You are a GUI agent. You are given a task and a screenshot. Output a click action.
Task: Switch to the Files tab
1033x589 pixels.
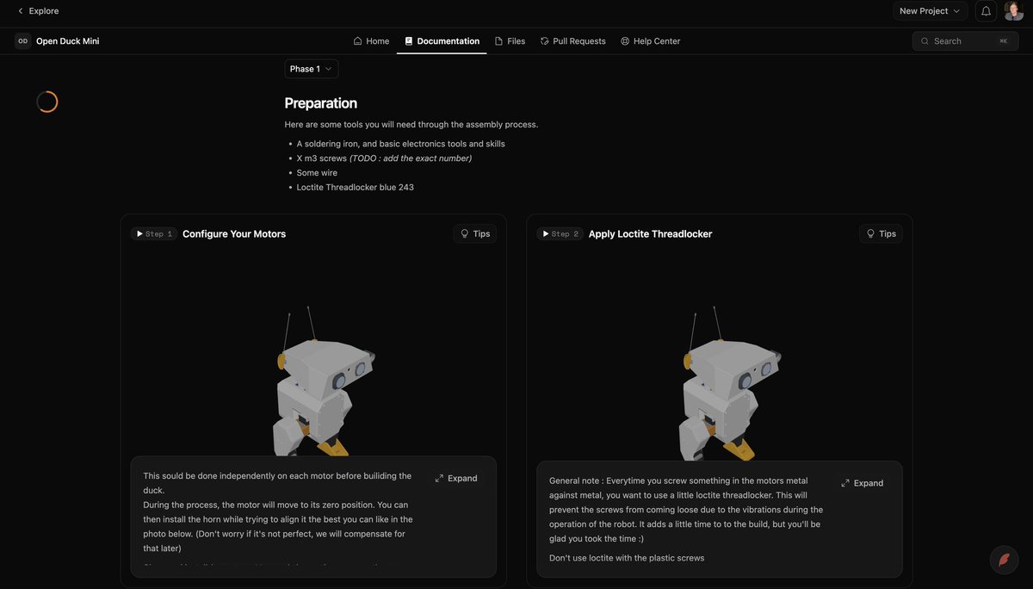510,40
